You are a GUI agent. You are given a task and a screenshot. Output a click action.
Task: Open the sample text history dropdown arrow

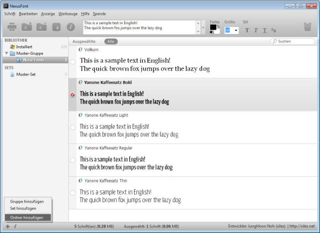click(203, 27)
